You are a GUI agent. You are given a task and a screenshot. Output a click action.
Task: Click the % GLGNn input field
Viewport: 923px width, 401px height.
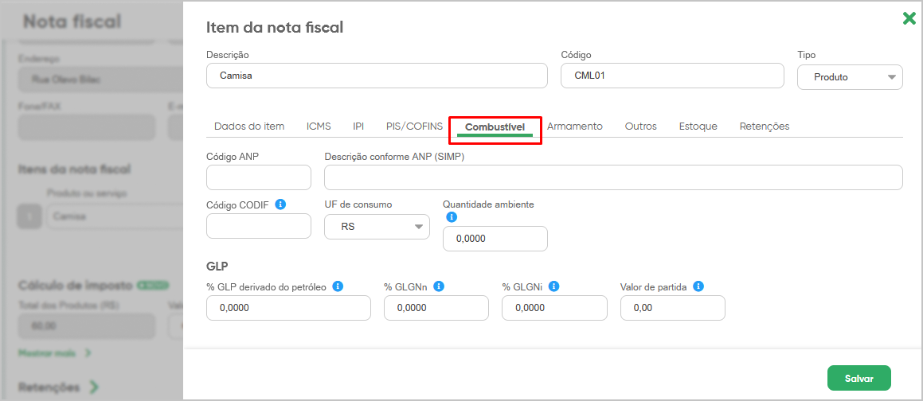click(436, 308)
